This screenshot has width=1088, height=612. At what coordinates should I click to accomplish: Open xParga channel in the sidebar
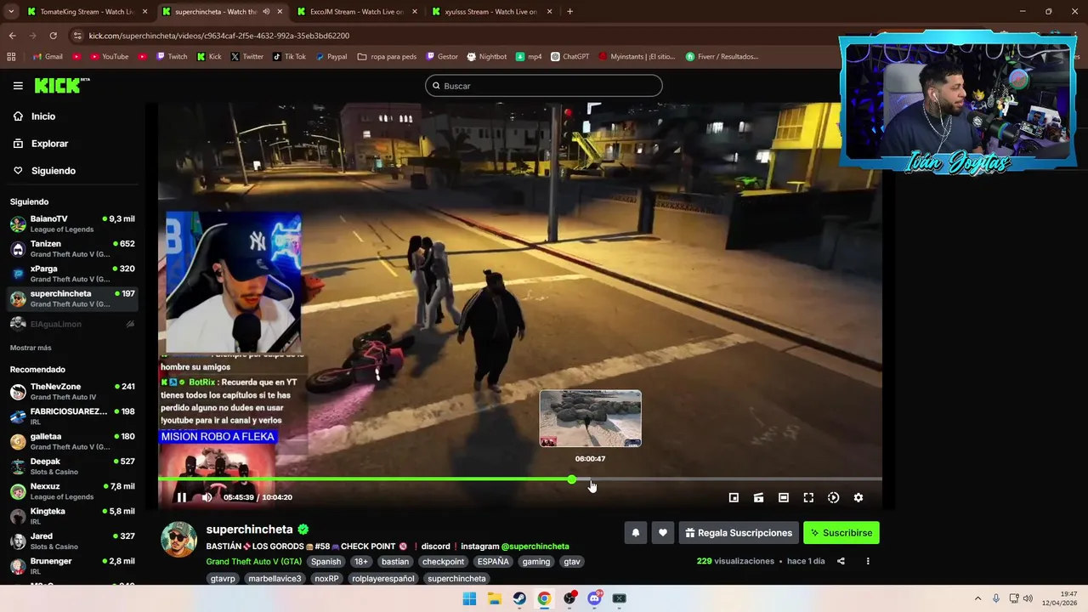(x=72, y=274)
